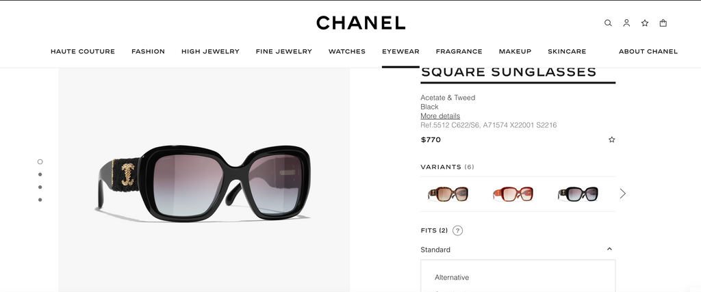Open the Fragrance menu
Image resolution: width=701 pixels, height=292 pixels.
click(x=459, y=51)
